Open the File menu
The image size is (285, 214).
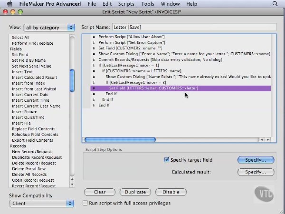pyautogui.click(x=92, y=4)
